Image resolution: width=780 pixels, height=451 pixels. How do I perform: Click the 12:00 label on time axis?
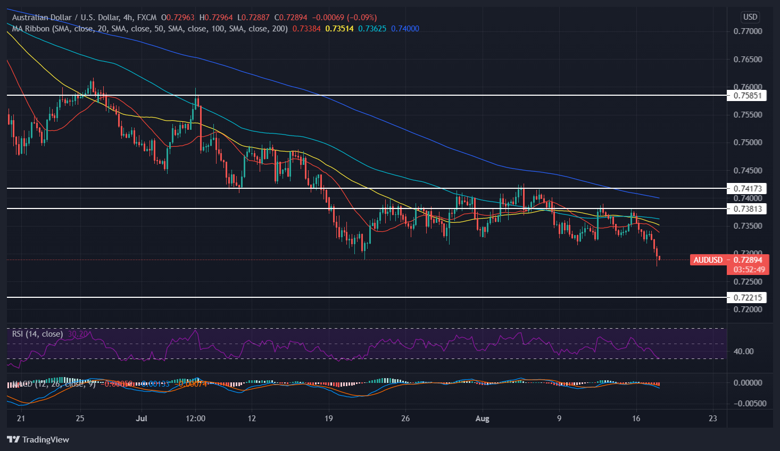(x=195, y=419)
